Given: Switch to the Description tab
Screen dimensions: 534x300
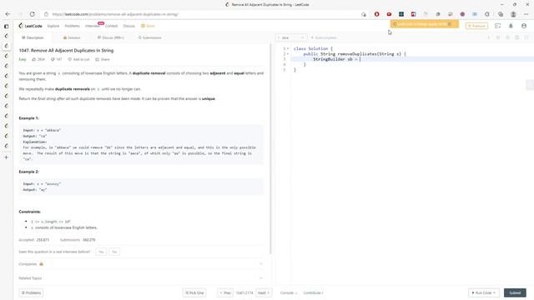Looking at the screenshot, I should [x=33, y=37].
